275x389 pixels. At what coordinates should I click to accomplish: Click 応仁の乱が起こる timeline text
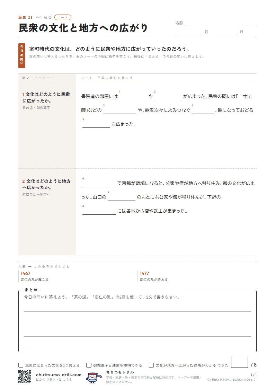click(x=35, y=280)
